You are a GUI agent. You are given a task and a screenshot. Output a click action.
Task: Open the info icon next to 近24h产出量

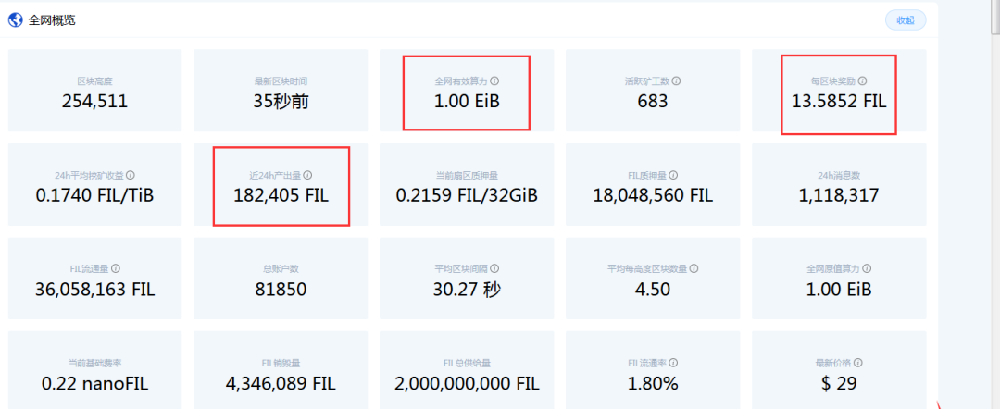pos(308,175)
